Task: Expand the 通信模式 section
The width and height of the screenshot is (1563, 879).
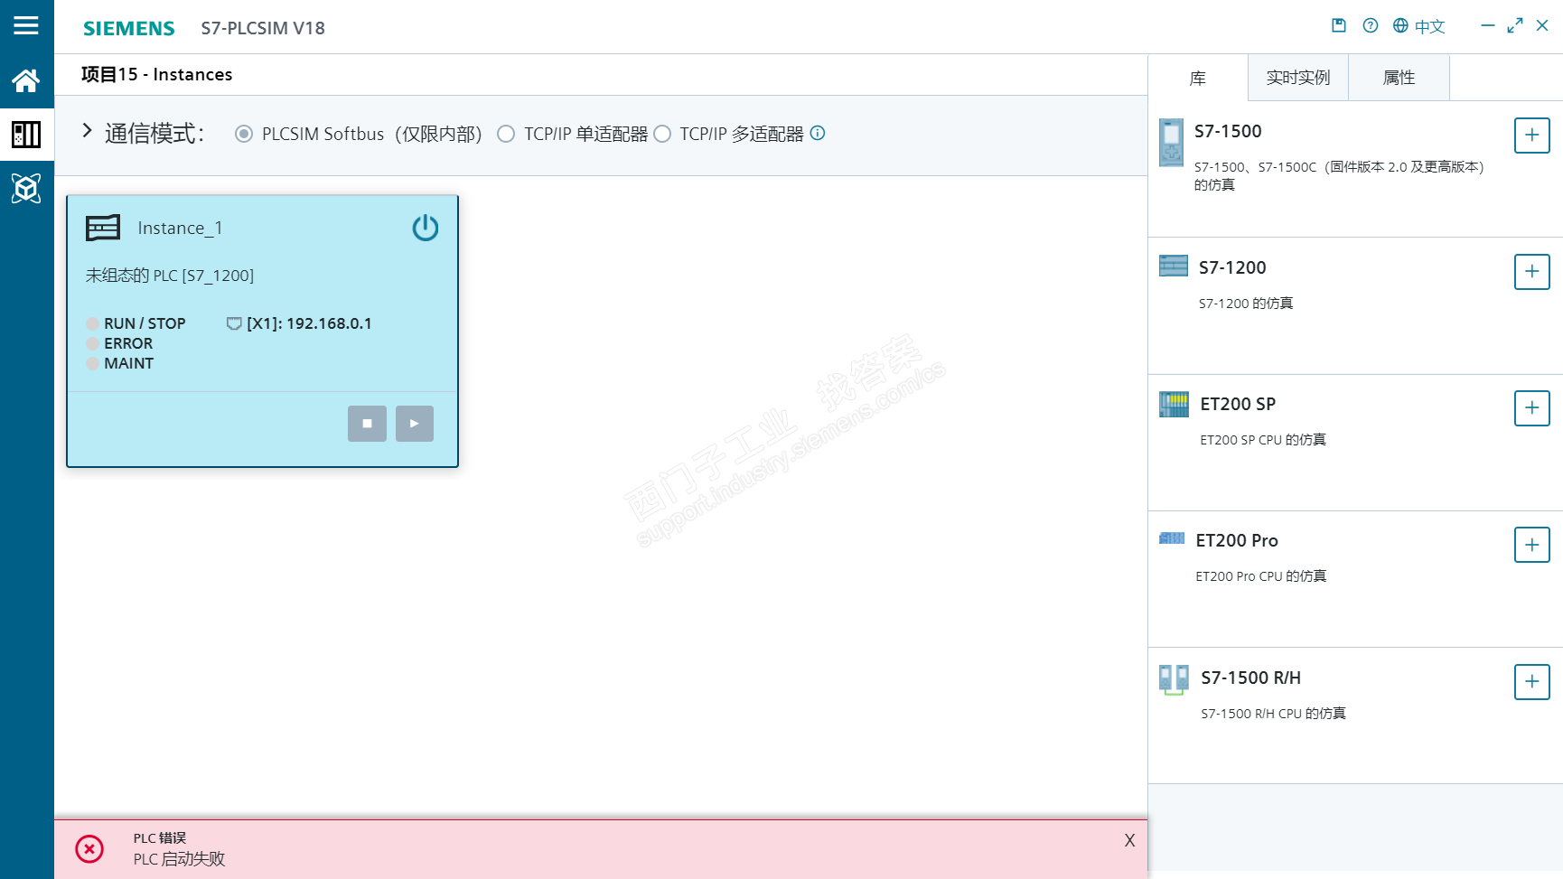Action: pos(87,131)
